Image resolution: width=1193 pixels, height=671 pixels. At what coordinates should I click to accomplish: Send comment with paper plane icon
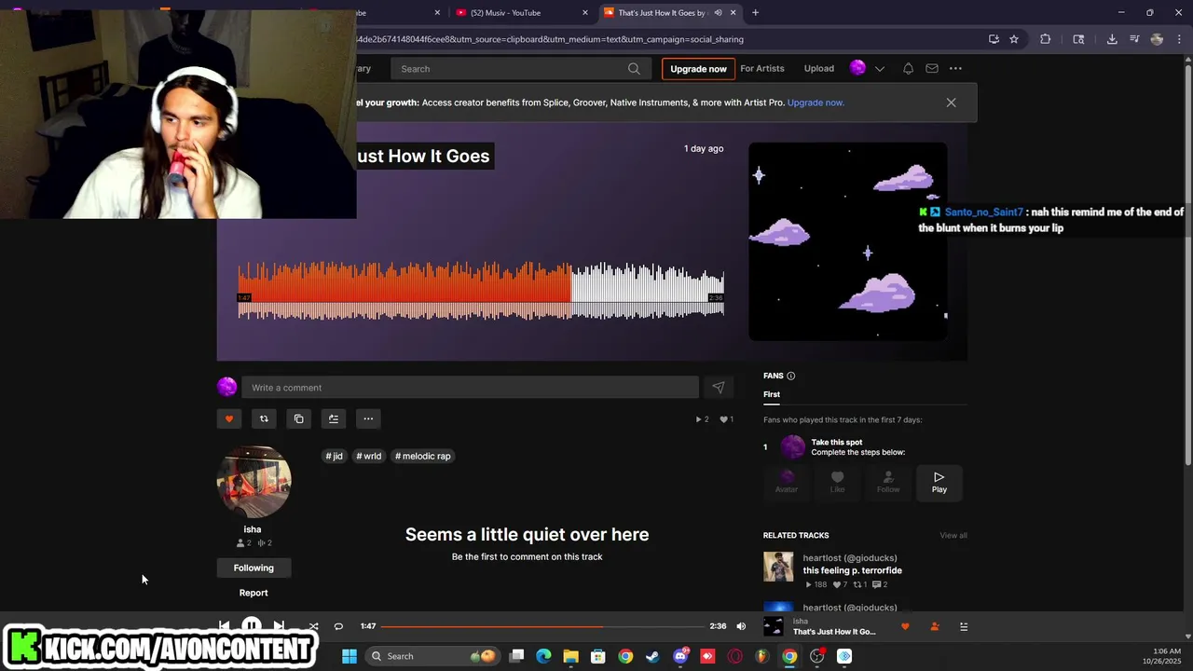[x=718, y=388]
